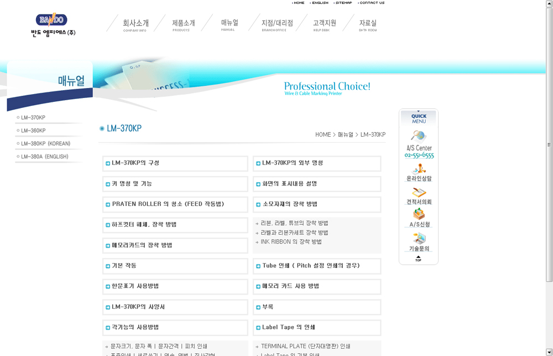
Task: Click 'INK RIBBON 의 장착 방법' sub-link
Action: tap(291, 242)
